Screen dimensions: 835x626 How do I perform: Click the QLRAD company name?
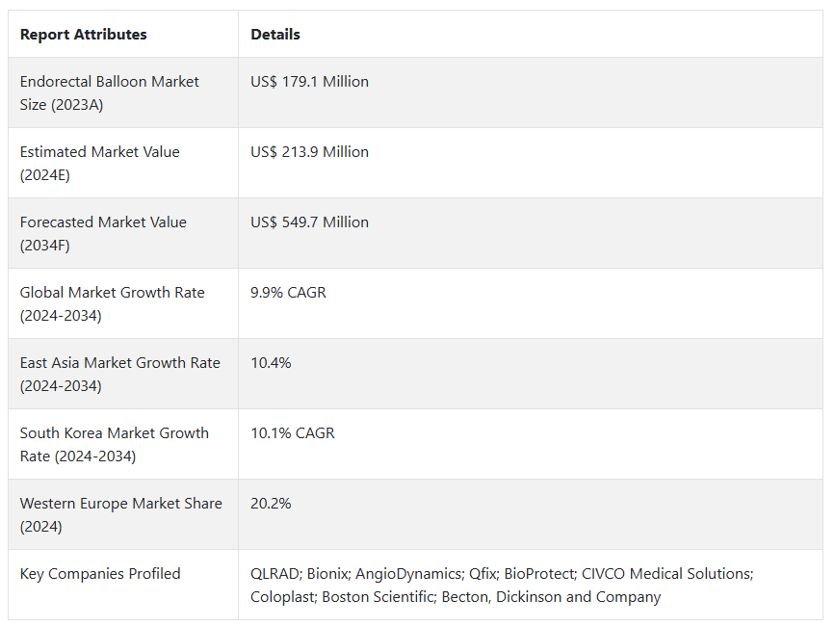(x=275, y=574)
